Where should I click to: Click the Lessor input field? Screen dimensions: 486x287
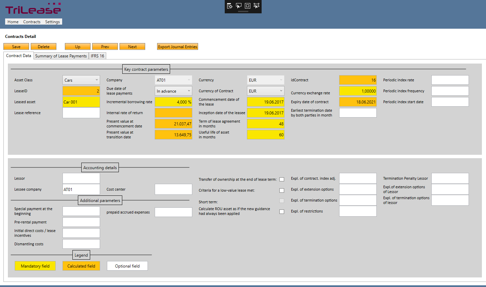(x=81, y=178)
